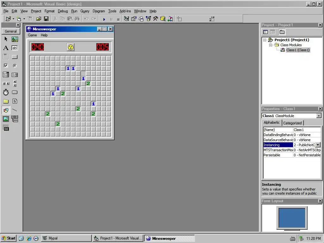Select the TextBox control tool
The width and height of the screenshot is (324, 243).
click(x=15, y=48)
